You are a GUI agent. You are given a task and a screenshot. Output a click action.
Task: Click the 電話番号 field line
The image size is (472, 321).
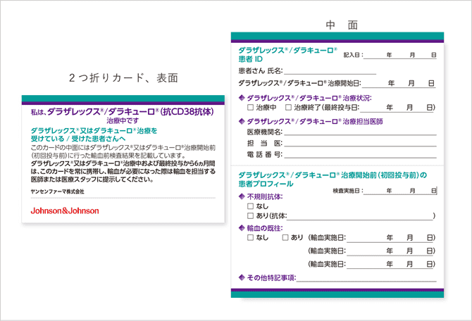pyautogui.click(x=360, y=155)
